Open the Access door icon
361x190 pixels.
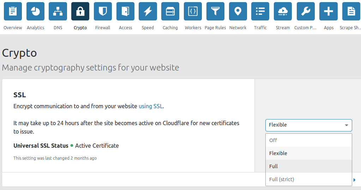point(126,11)
